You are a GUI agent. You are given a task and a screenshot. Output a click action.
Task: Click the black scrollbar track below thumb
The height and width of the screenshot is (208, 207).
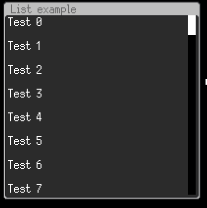tap(192, 115)
